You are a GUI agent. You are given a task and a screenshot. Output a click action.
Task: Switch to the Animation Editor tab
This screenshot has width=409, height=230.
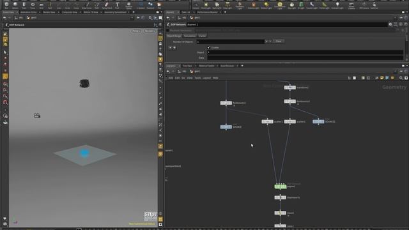point(28,12)
